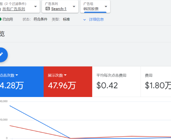Click the $1.80万 cost value
This screenshot has height=140, width=171.
coord(158,85)
